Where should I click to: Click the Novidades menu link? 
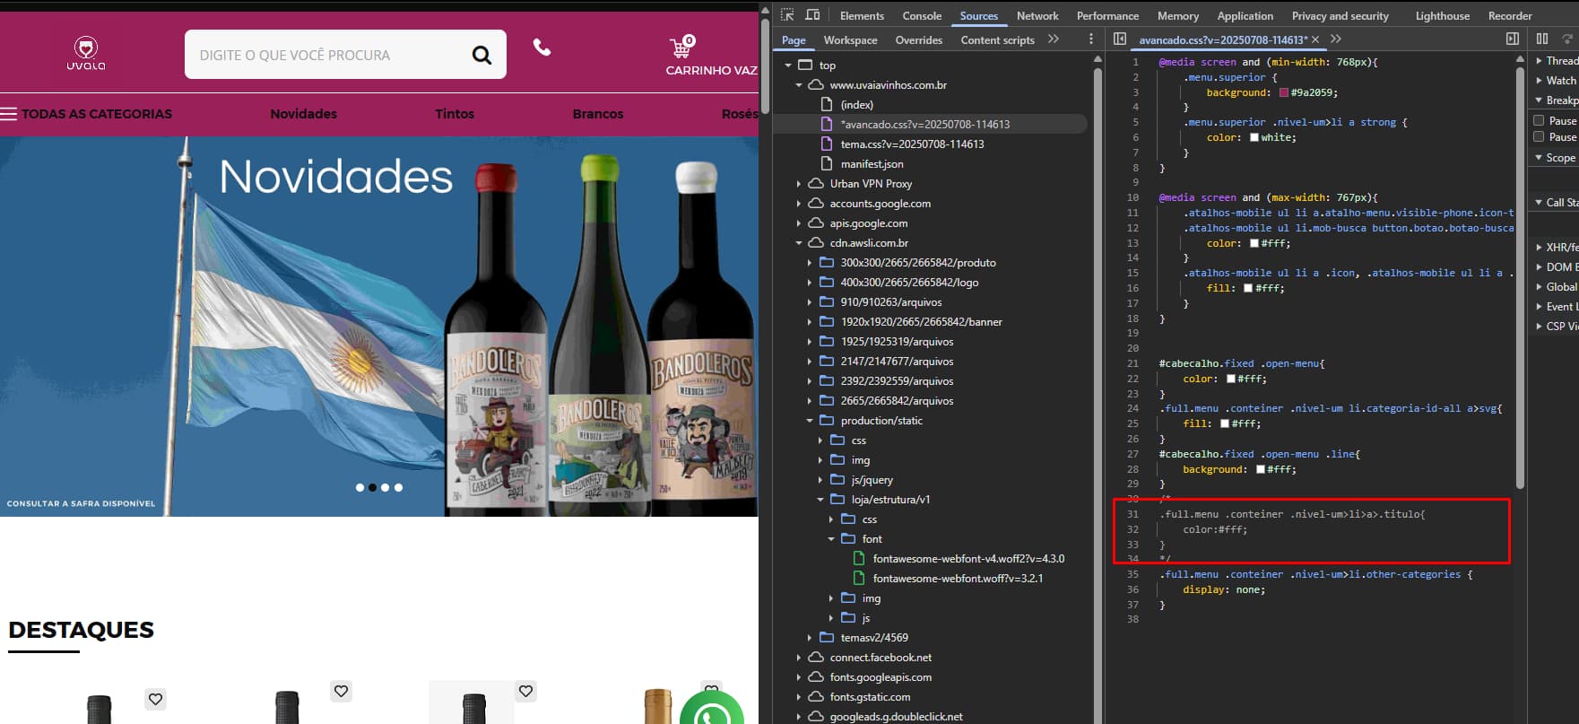click(x=304, y=114)
